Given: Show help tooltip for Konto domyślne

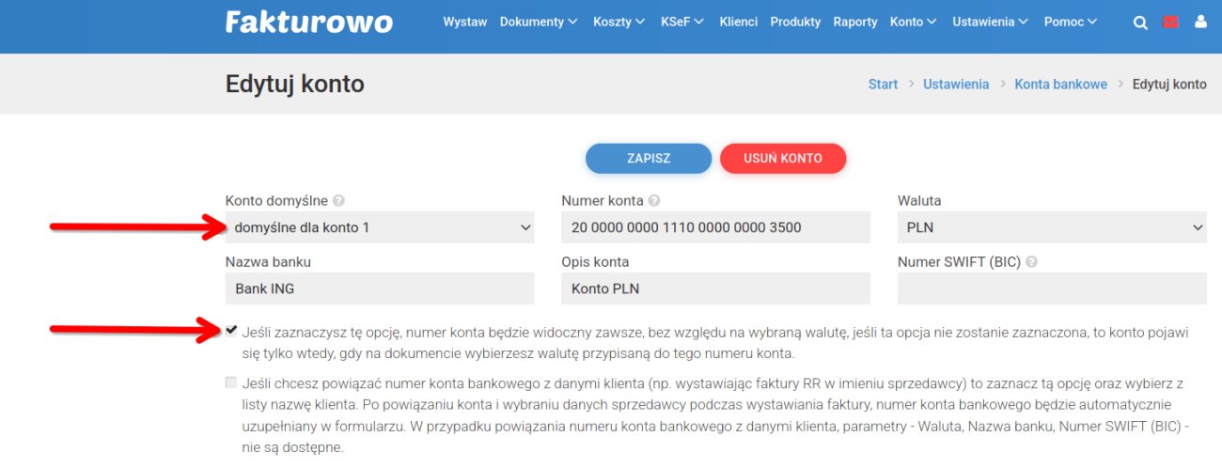Looking at the screenshot, I should point(338,201).
